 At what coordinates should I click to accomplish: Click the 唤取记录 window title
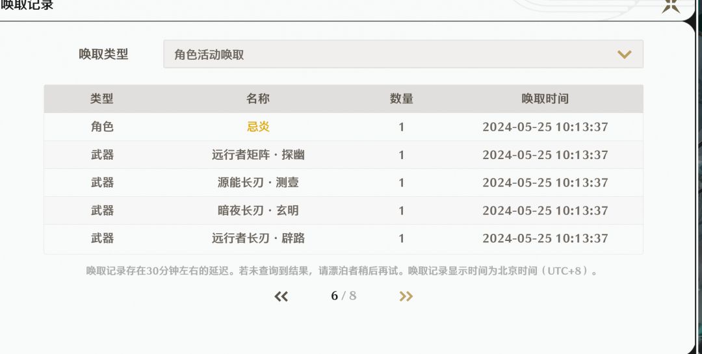27,5
